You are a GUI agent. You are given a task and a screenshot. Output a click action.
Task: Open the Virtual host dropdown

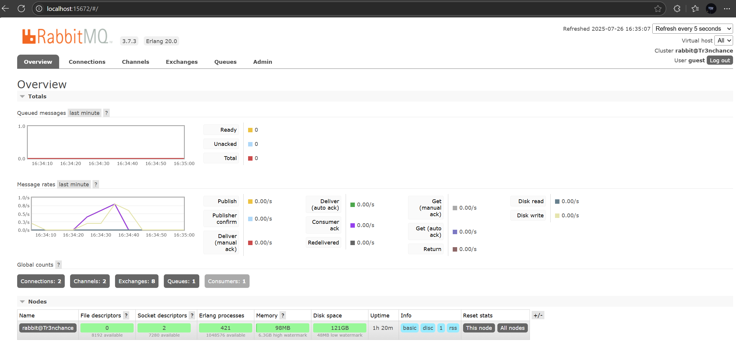click(x=723, y=40)
